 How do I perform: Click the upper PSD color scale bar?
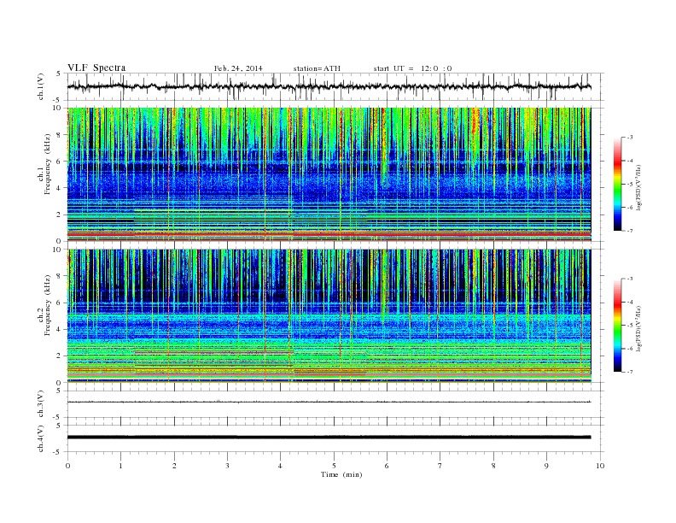pos(617,184)
